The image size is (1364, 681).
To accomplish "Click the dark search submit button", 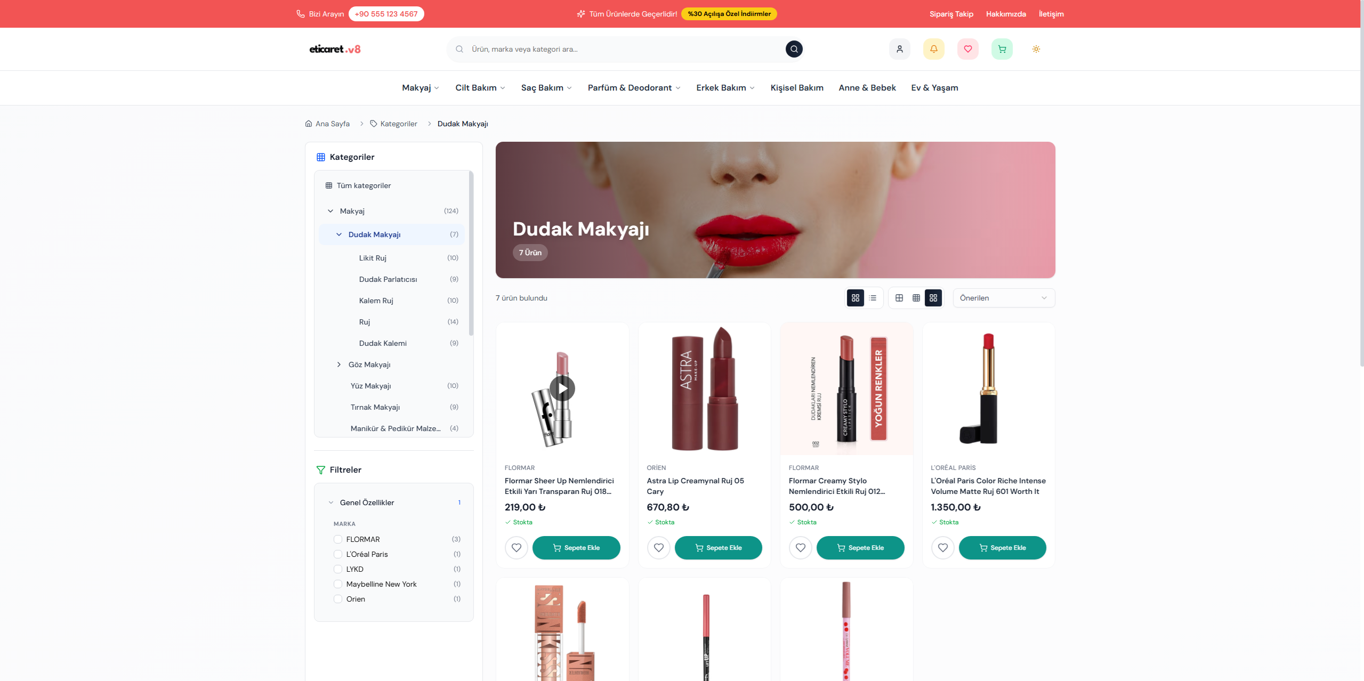I will point(794,49).
